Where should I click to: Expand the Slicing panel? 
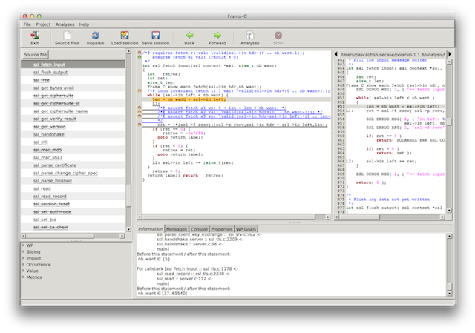coord(23,251)
